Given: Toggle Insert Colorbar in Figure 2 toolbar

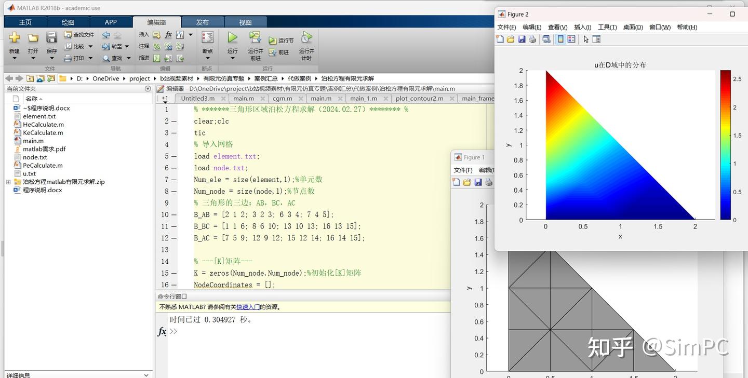Looking at the screenshot, I should tap(560, 39).
